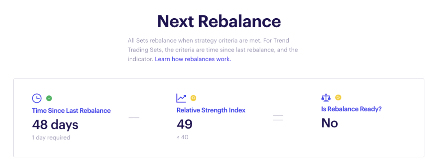Click the RSI value '49'
The image size is (439, 163).
(185, 124)
